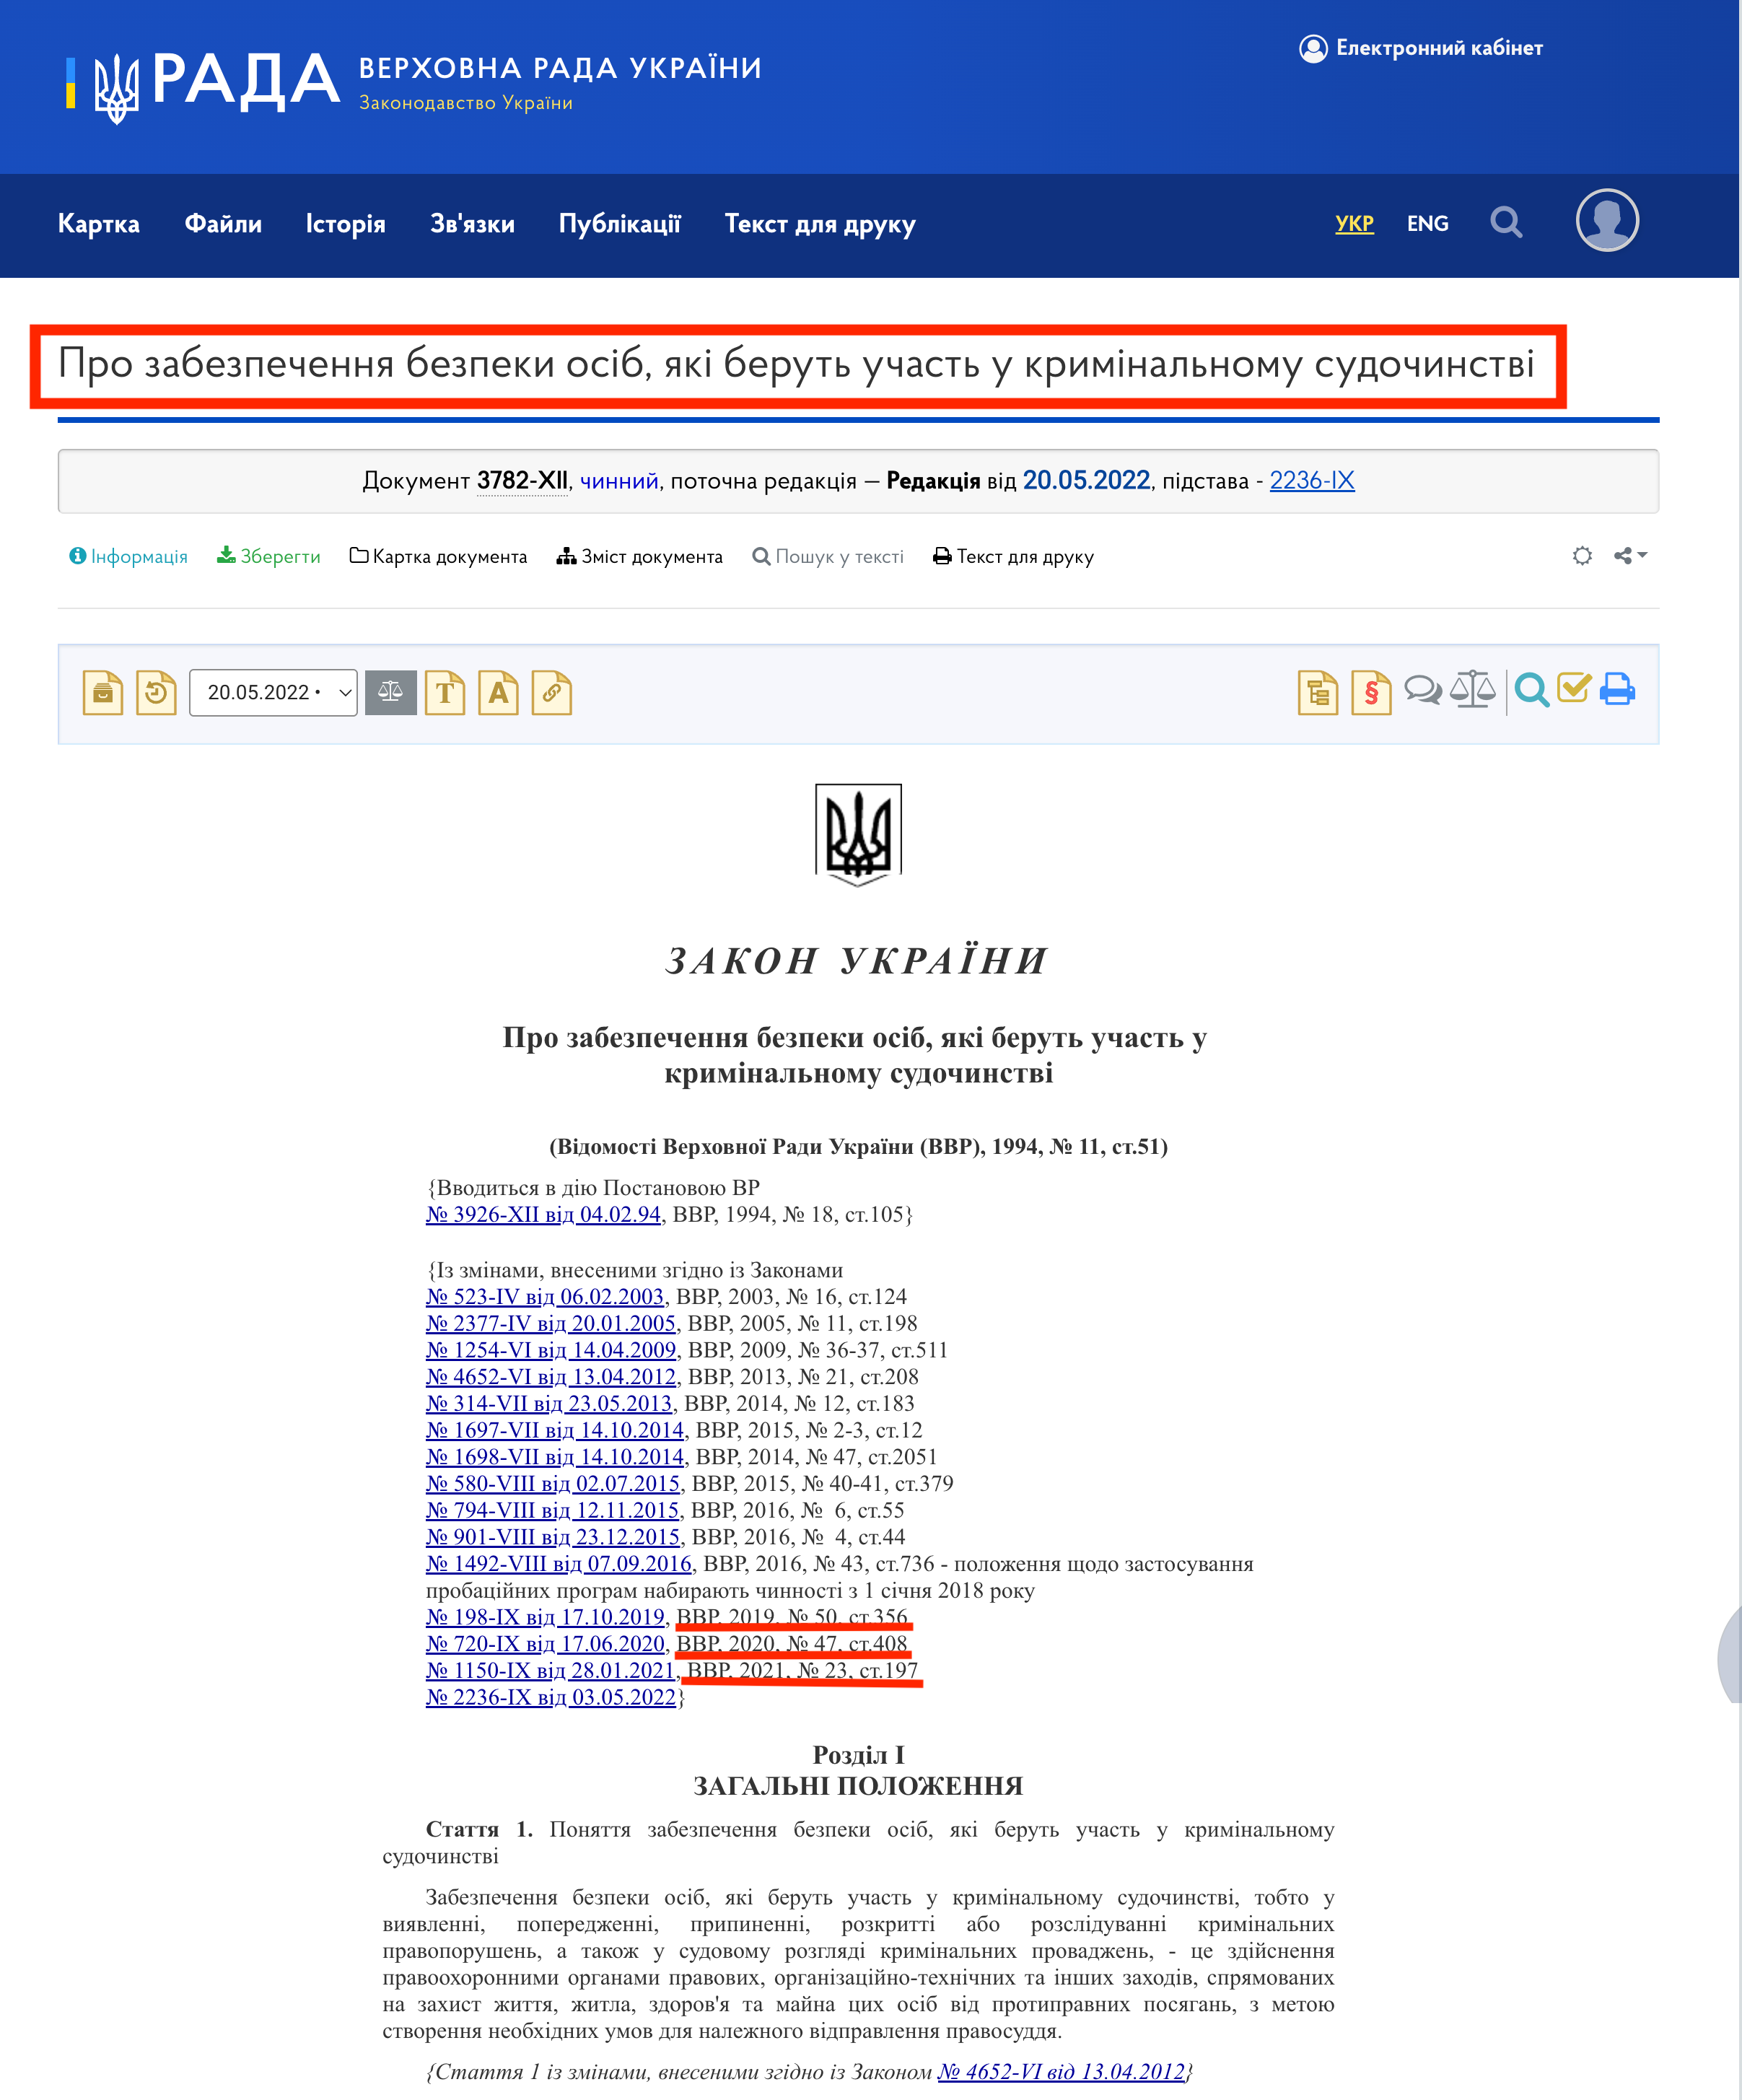The width and height of the screenshot is (1742, 2100).
Task: Open the user profile avatar
Action: (1607, 220)
